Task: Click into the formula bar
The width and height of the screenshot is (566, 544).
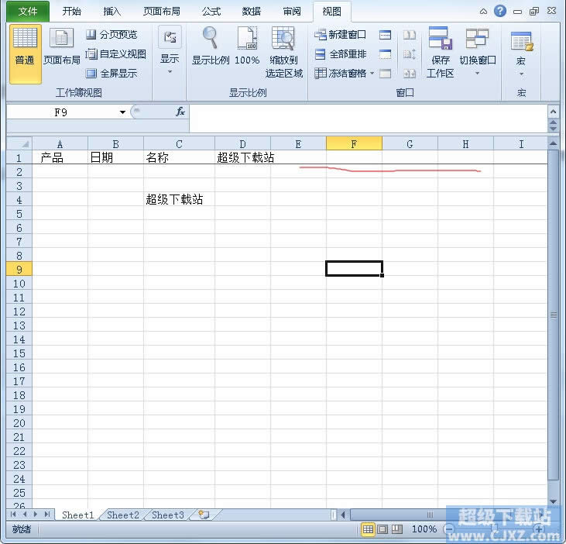Action: (369, 119)
